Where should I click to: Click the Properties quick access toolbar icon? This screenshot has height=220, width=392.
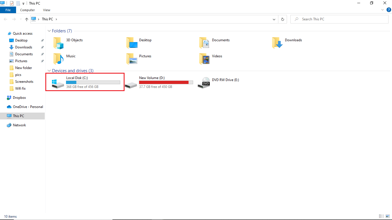tap(12, 3)
